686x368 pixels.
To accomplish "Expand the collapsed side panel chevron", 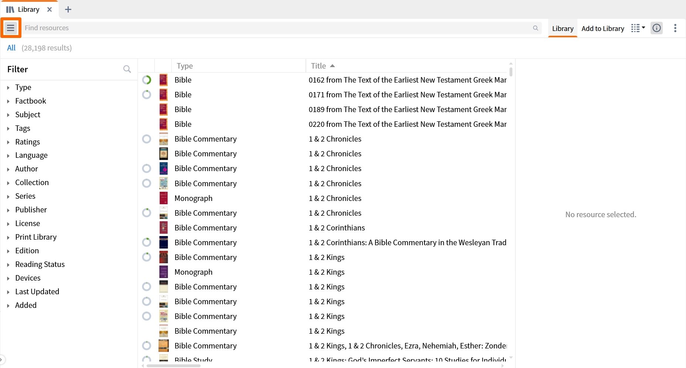I will coord(2,359).
